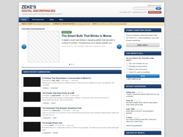183x137 pixels.
Task: Click the Voicemail post thumbnail
Action: (x=32, y=112)
